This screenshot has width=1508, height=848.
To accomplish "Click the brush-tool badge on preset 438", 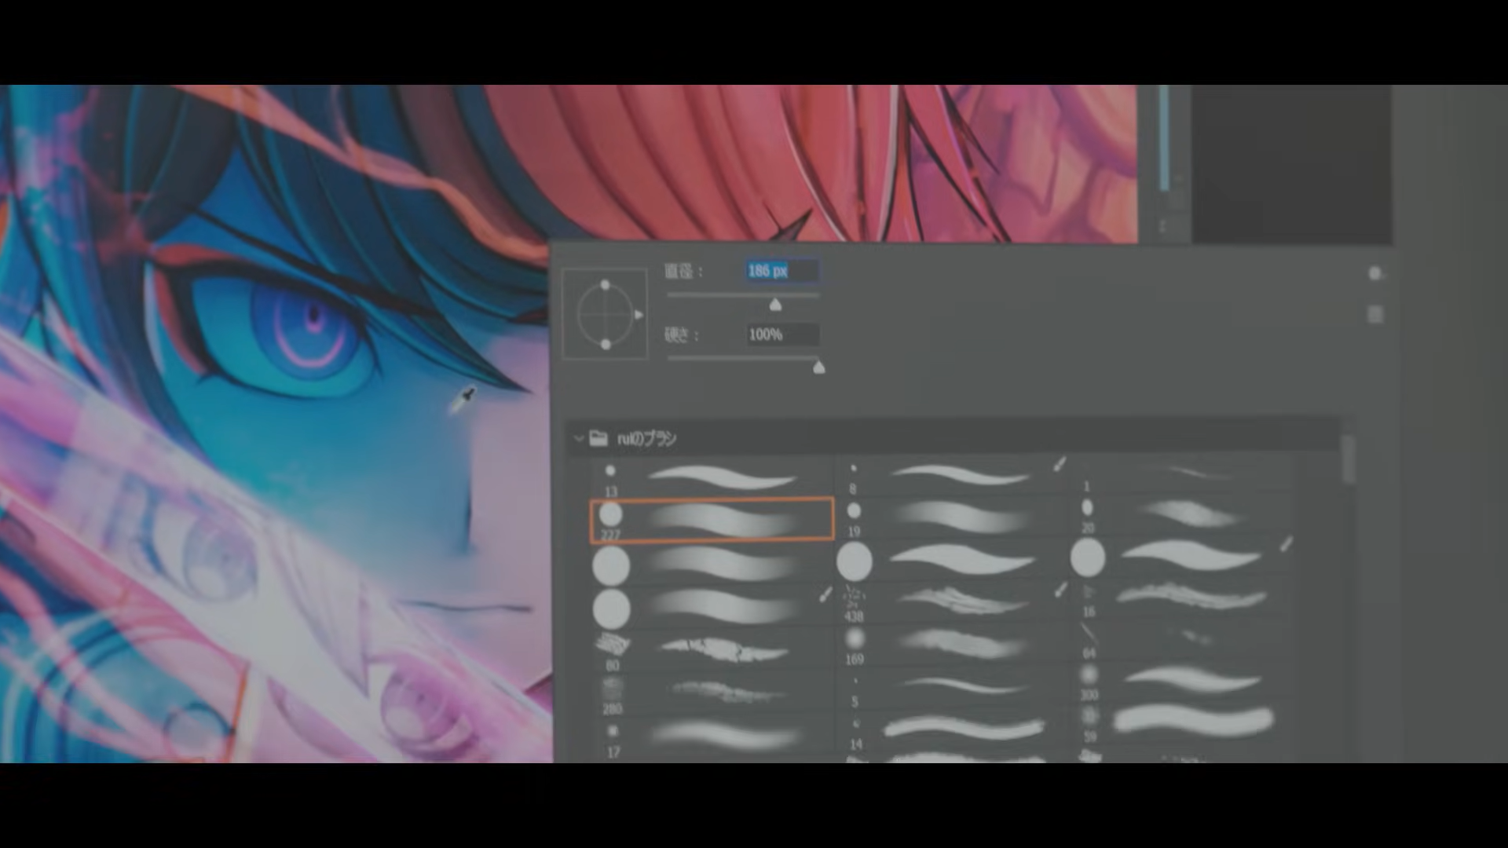I will click(x=1060, y=590).
